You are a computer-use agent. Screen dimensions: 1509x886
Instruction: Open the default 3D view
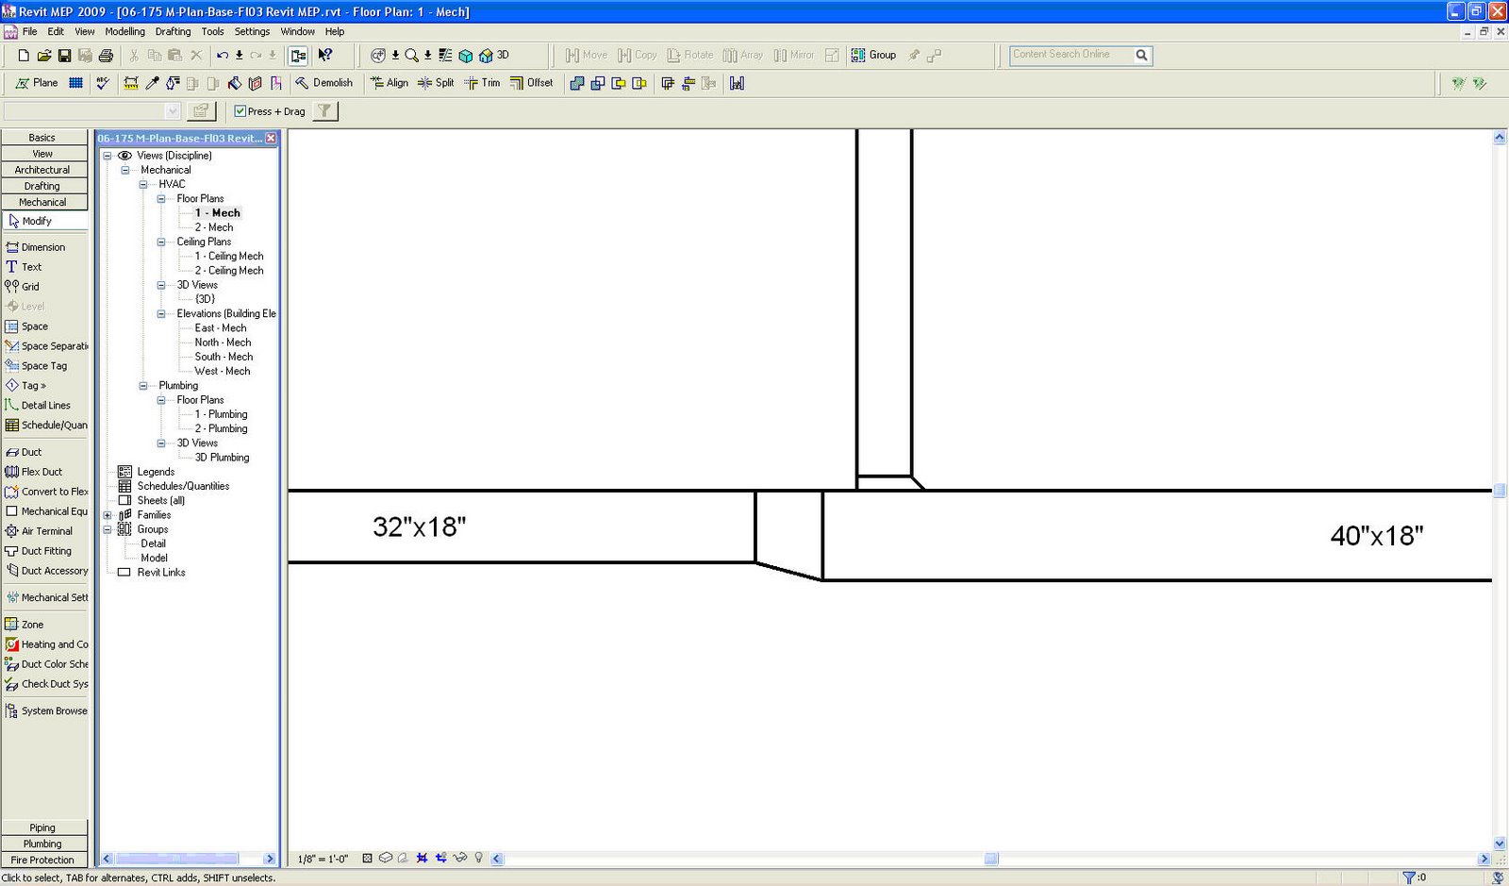click(x=494, y=56)
